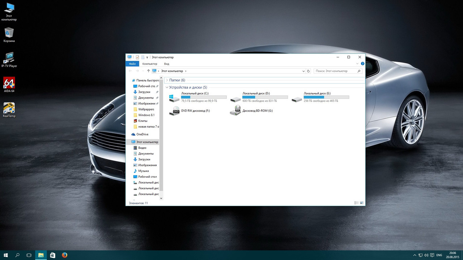Click the Start button
Image resolution: width=463 pixels, height=260 pixels.
pyautogui.click(x=6, y=255)
